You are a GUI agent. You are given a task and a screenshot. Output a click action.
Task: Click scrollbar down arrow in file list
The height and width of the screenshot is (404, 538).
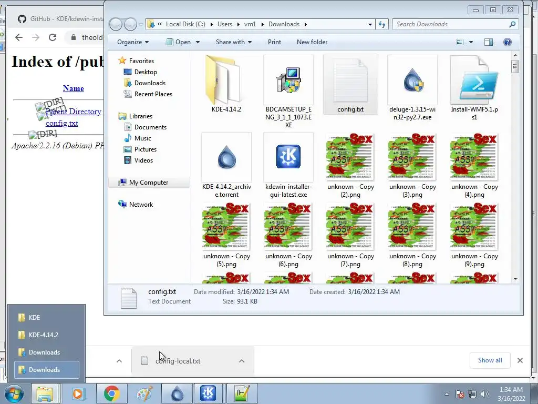click(515, 279)
